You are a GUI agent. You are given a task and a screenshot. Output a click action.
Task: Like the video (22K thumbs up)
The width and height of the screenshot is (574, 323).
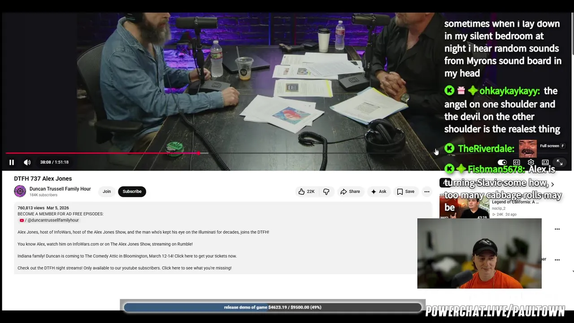click(x=307, y=192)
